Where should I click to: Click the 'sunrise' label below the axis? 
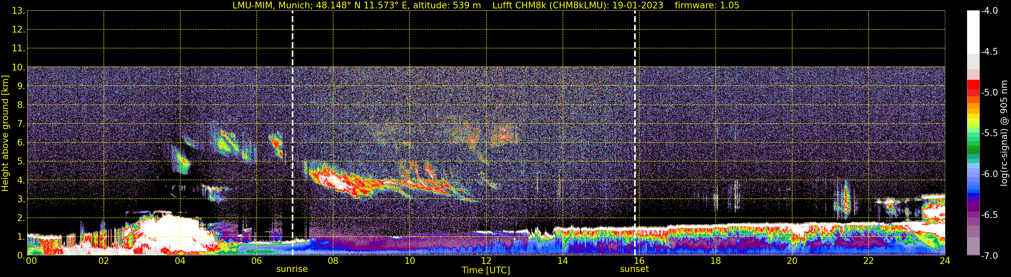292,269
